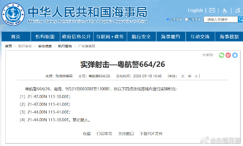Go to 航行警告 in the breadcrumb
243x146 pixels.
pyautogui.click(x=65, y=46)
